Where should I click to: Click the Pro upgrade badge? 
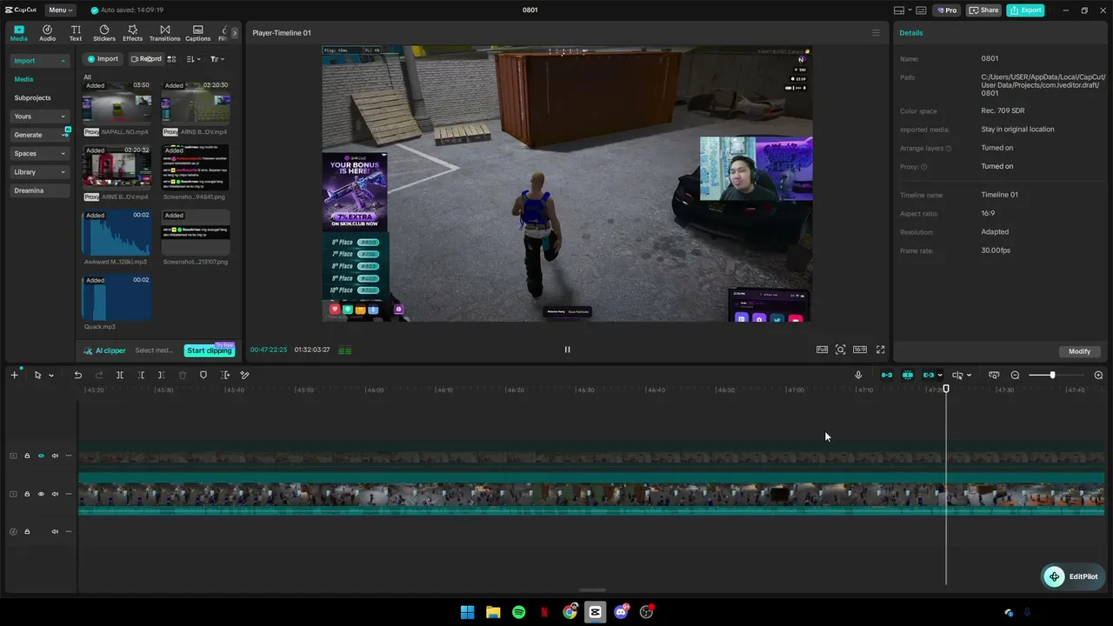tap(946, 10)
